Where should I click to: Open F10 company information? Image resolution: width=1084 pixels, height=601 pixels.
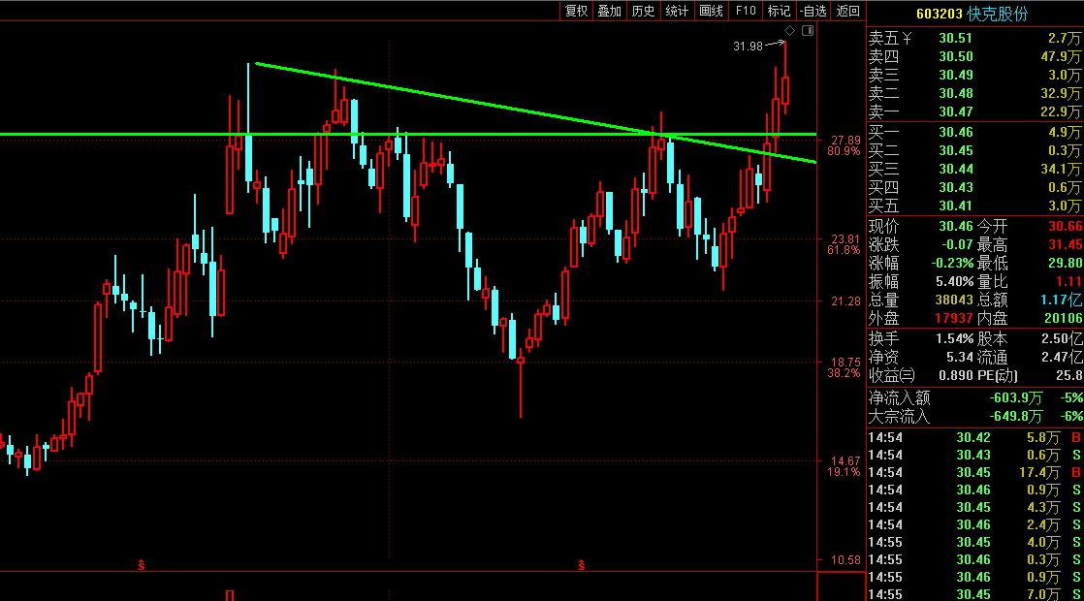point(746,11)
